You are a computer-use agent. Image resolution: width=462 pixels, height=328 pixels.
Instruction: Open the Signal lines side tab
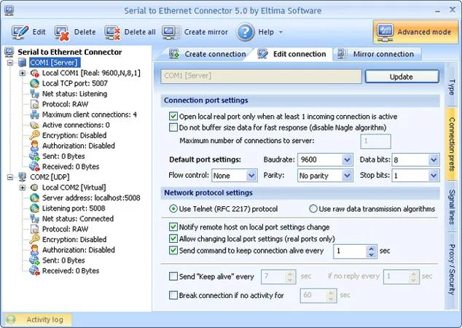click(451, 207)
